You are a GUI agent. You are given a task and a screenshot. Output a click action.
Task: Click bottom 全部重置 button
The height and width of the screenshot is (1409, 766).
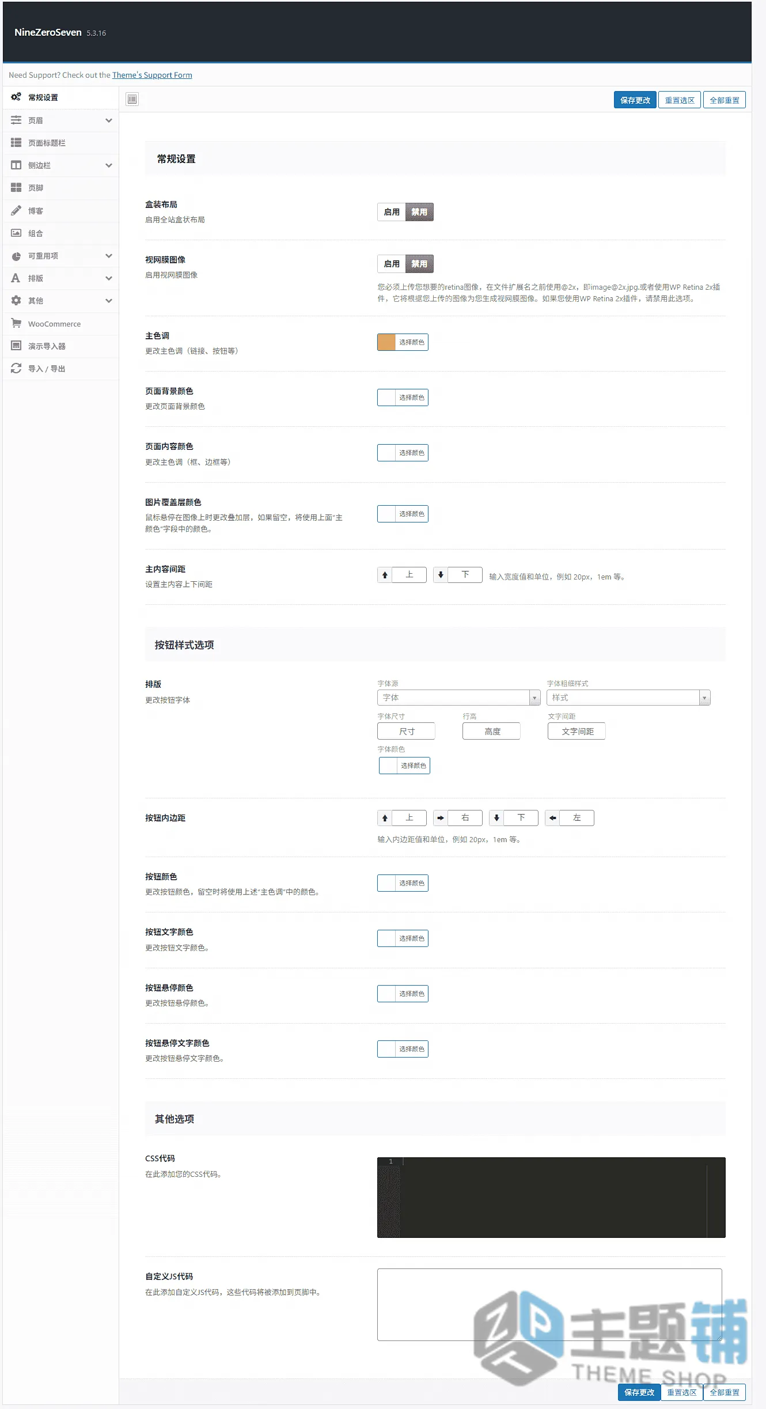pos(725,1392)
